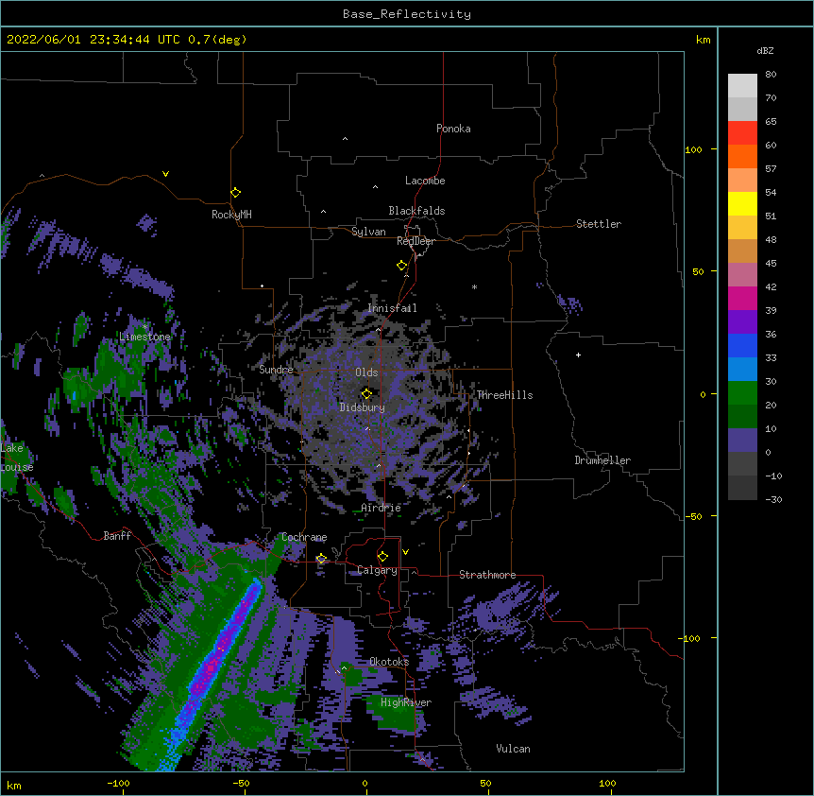Click the 2022/06/01 23:34:44 UTC timestamp
This screenshot has width=814, height=796.
pos(93,40)
